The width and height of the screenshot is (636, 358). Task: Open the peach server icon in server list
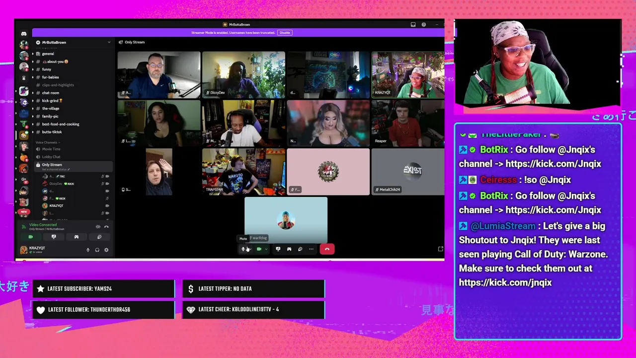coord(23,158)
